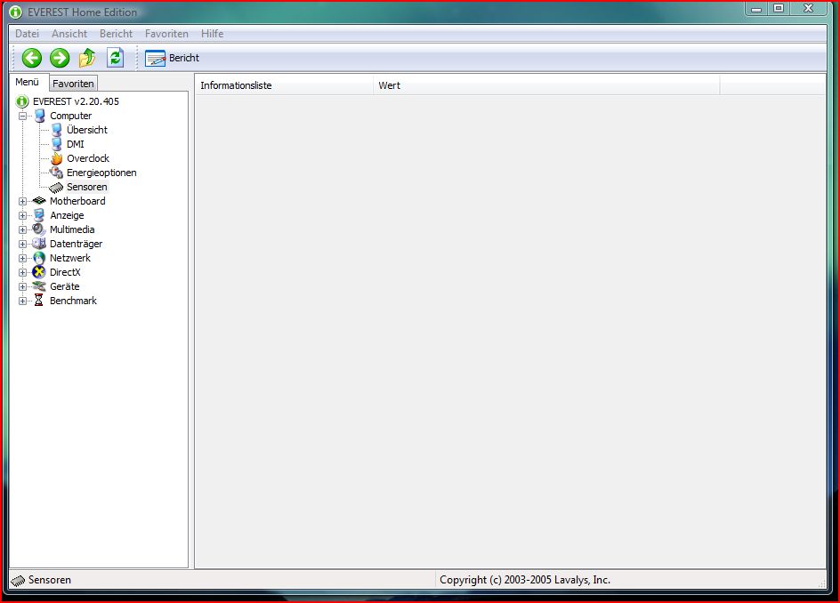Click the DirectX yellow X icon
This screenshot has height=603, width=840.
tap(38, 272)
